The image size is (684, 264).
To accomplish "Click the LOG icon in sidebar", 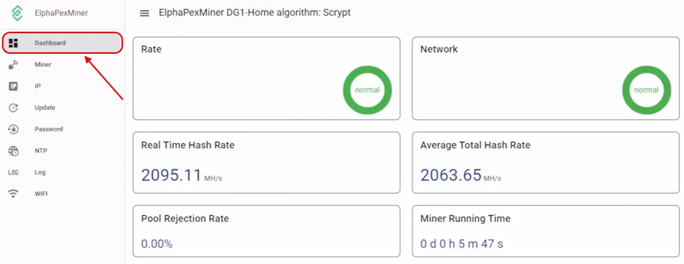I will [x=14, y=173].
